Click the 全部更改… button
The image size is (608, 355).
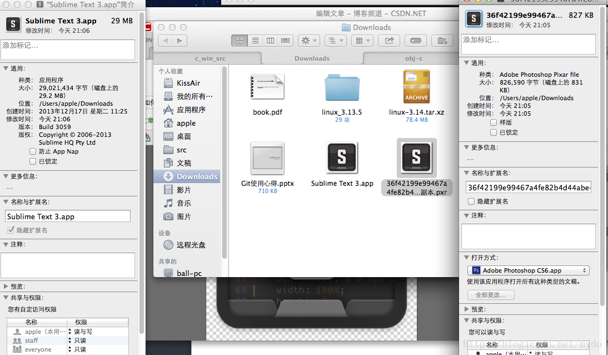point(491,295)
